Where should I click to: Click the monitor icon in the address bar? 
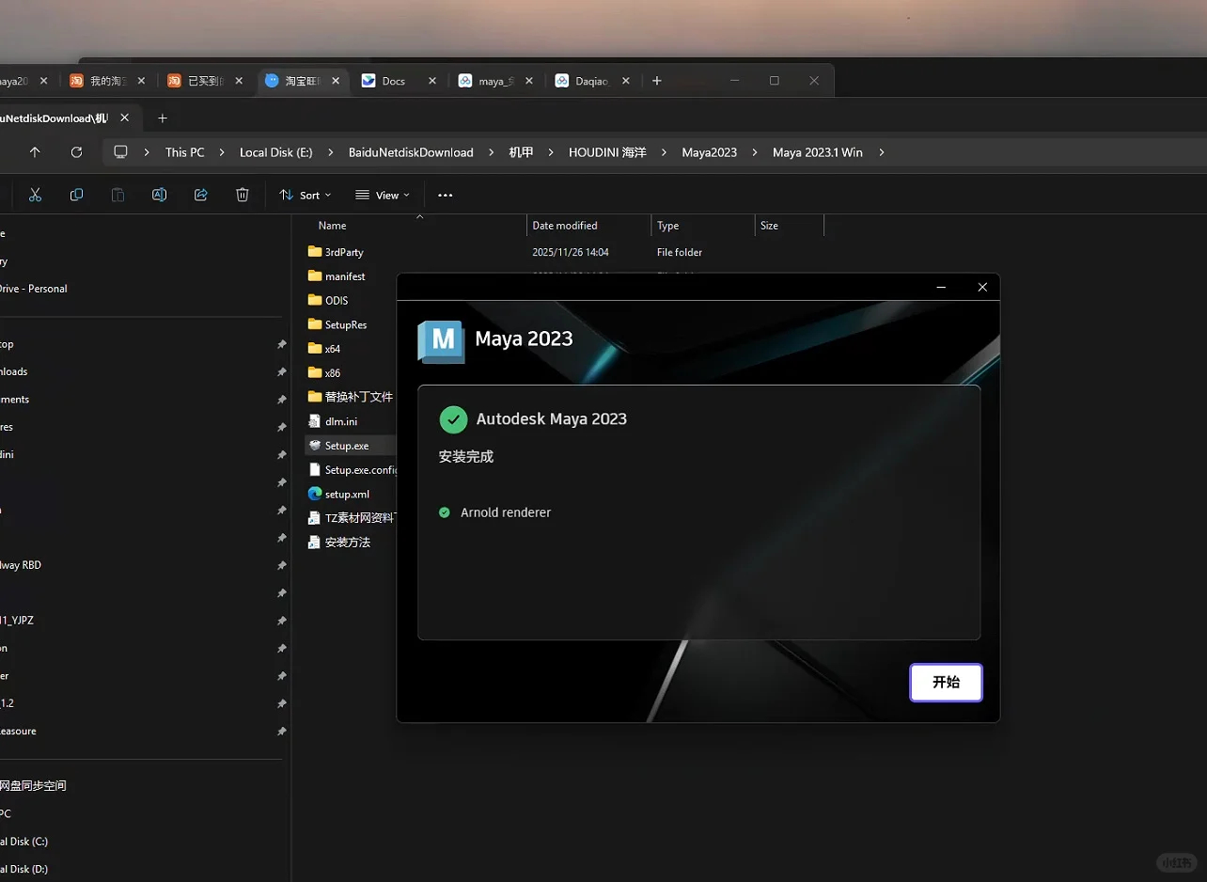click(120, 152)
